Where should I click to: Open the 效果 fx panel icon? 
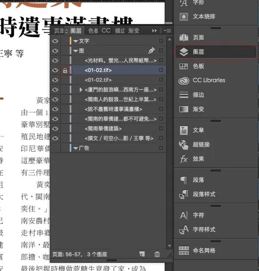184,159
